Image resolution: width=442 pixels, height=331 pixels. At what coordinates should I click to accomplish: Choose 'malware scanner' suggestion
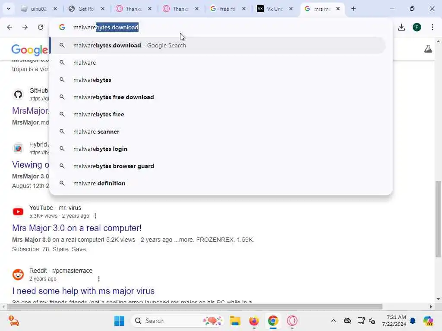click(x=218, y=131)
